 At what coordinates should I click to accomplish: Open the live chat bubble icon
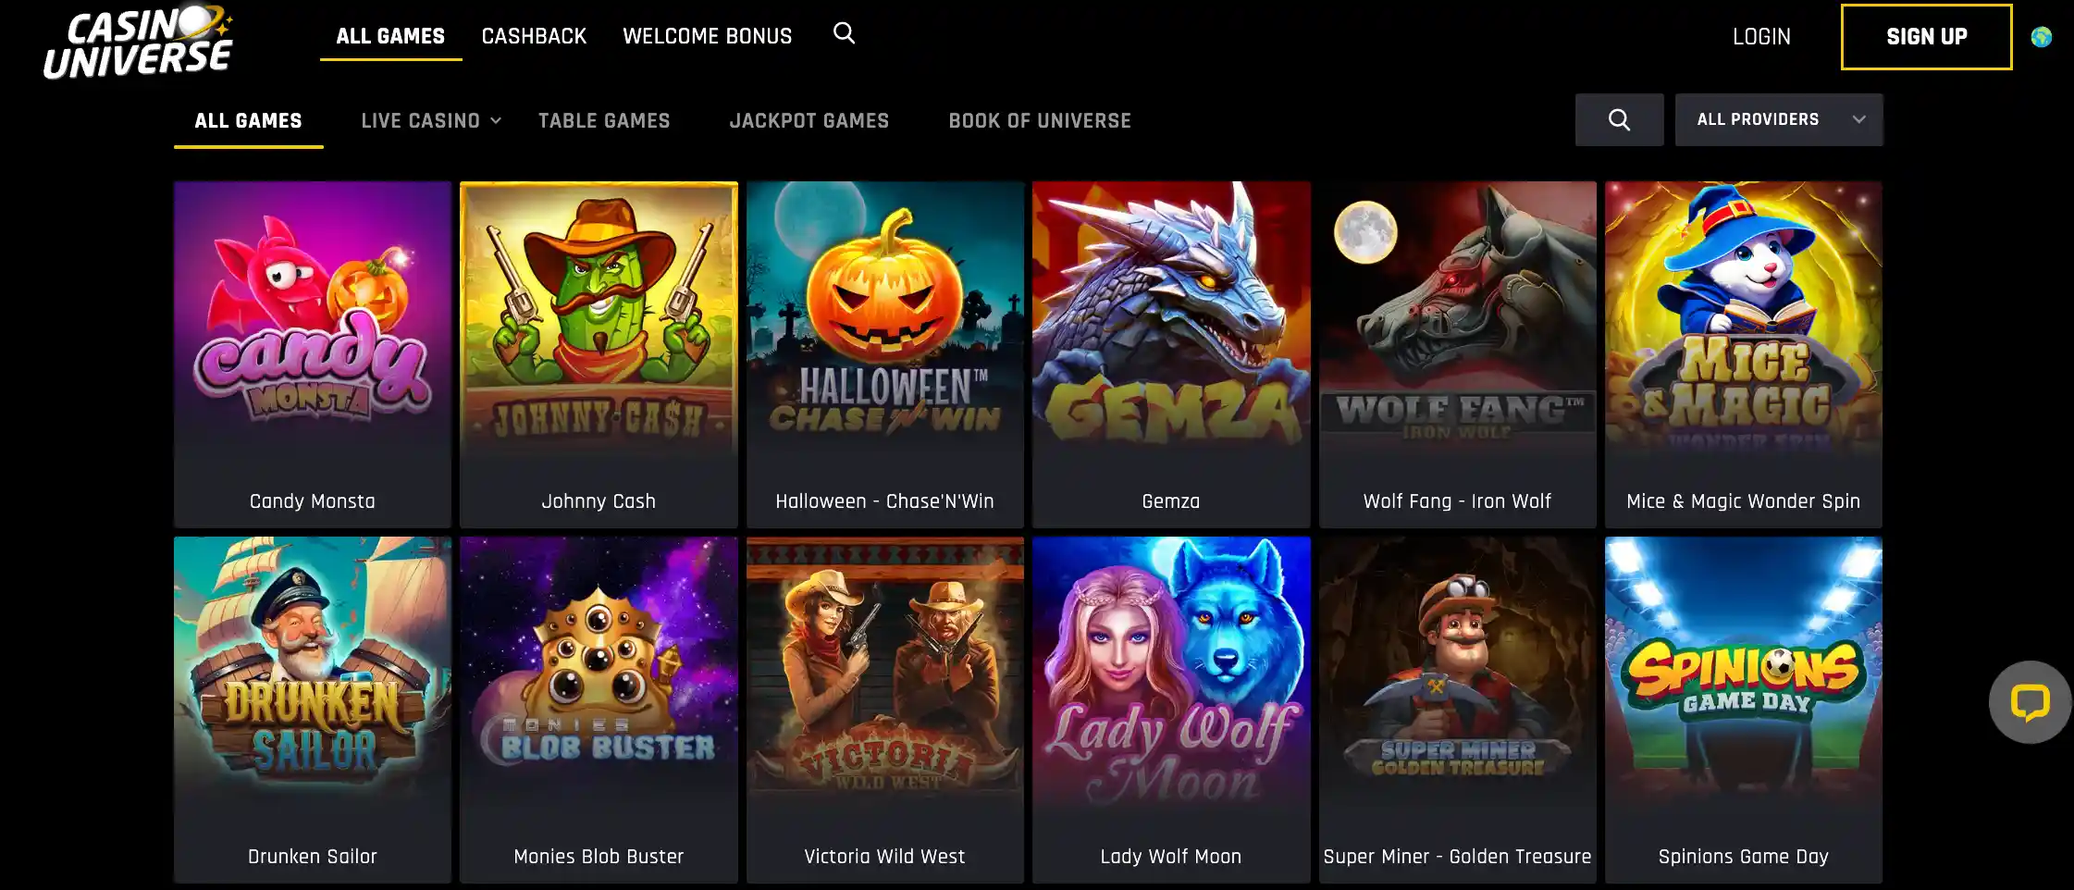coord(2030,702)
